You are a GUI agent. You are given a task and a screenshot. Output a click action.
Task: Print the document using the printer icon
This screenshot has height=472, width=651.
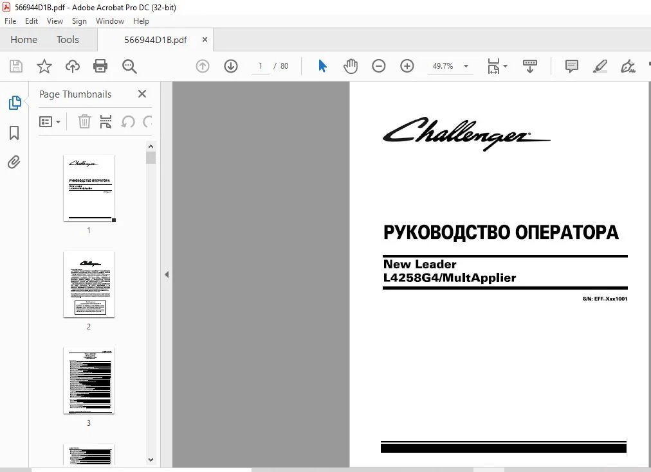point(100,66)
